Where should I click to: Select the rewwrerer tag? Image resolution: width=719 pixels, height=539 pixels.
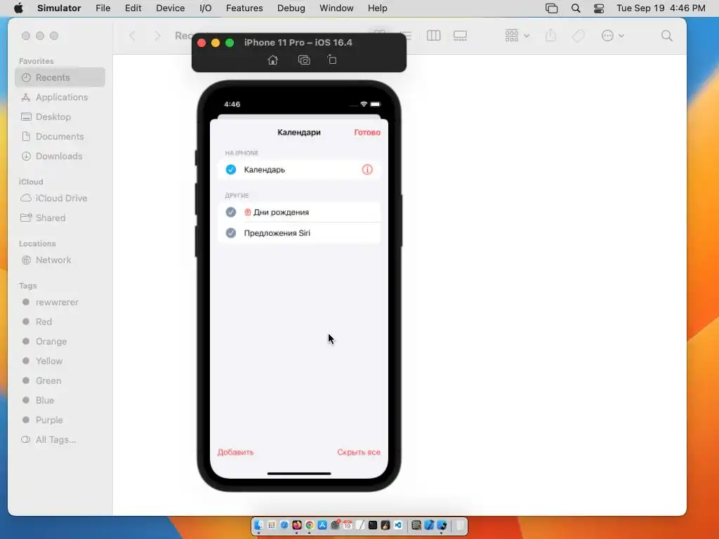click(60, 302)
